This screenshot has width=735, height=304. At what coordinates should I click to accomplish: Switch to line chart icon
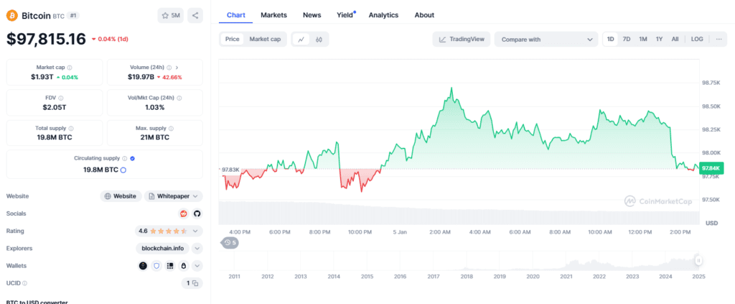point(301,40)
